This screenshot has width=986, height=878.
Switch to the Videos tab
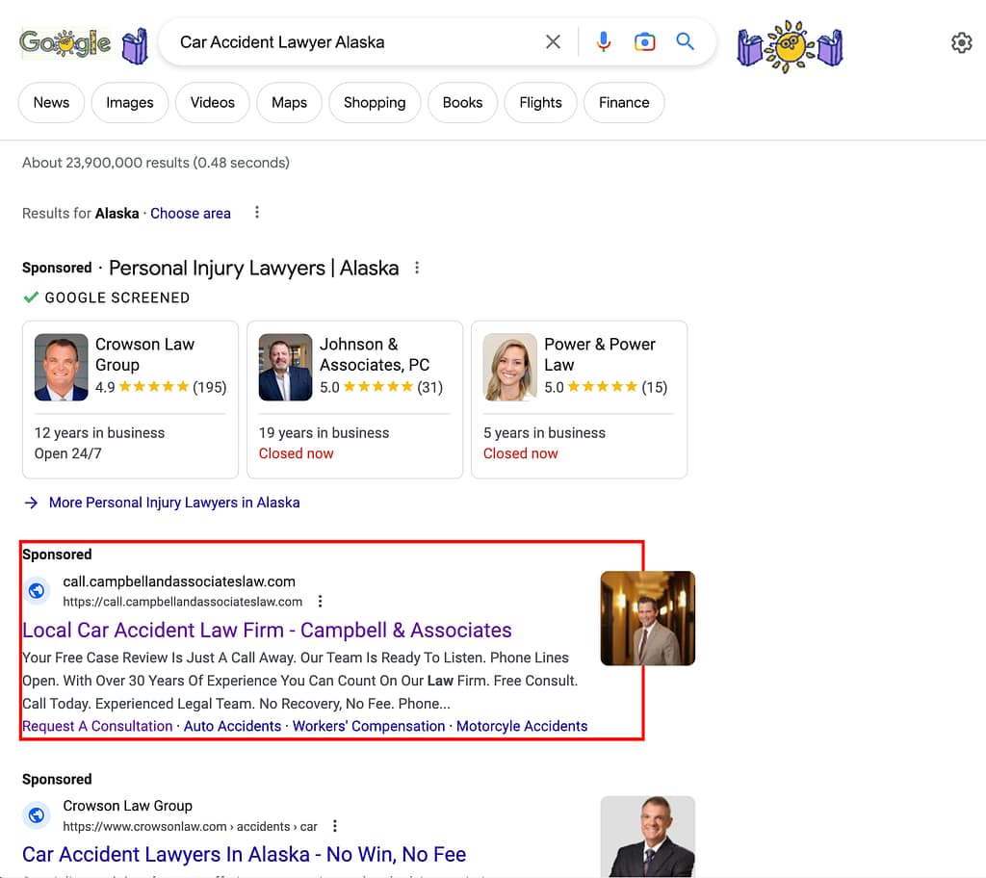[213, 102]
